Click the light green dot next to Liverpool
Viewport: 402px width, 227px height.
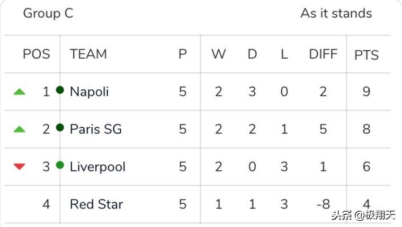tap(60, 165)
